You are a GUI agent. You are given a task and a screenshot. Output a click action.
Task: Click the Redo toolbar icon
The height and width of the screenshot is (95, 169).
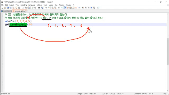pyautogui.click(x=35, y=8)
